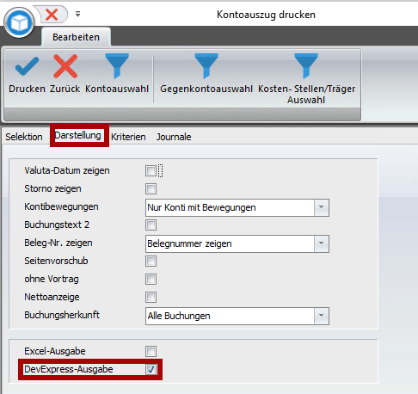
Task: Enable the Excel-Ausgabe checkbox
Action: pyautogui.click(x=151, y=351)
